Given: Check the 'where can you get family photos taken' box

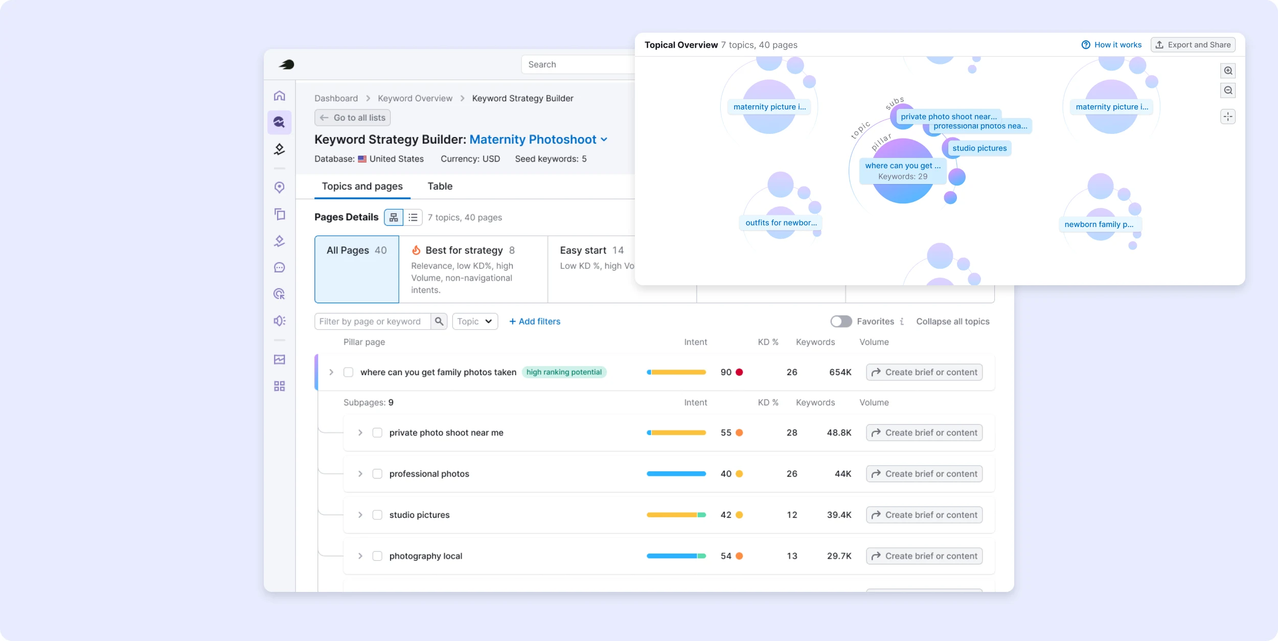Looking at the screenshot, I should point(349,372).
